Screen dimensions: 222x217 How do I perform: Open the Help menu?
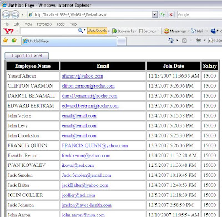tap(73, 24)
